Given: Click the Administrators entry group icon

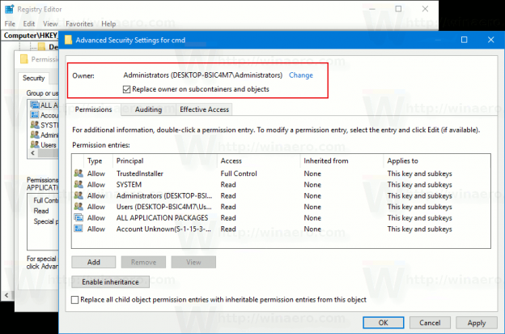Looking at the screenshot, I should pos(79,195).
